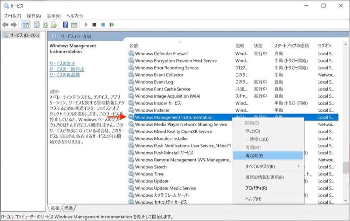The height and width of the screenshot is (221, 350).
Task: Click the gear icon beside Windows Update
Action: pyautogui.click(x=131, y=181)
